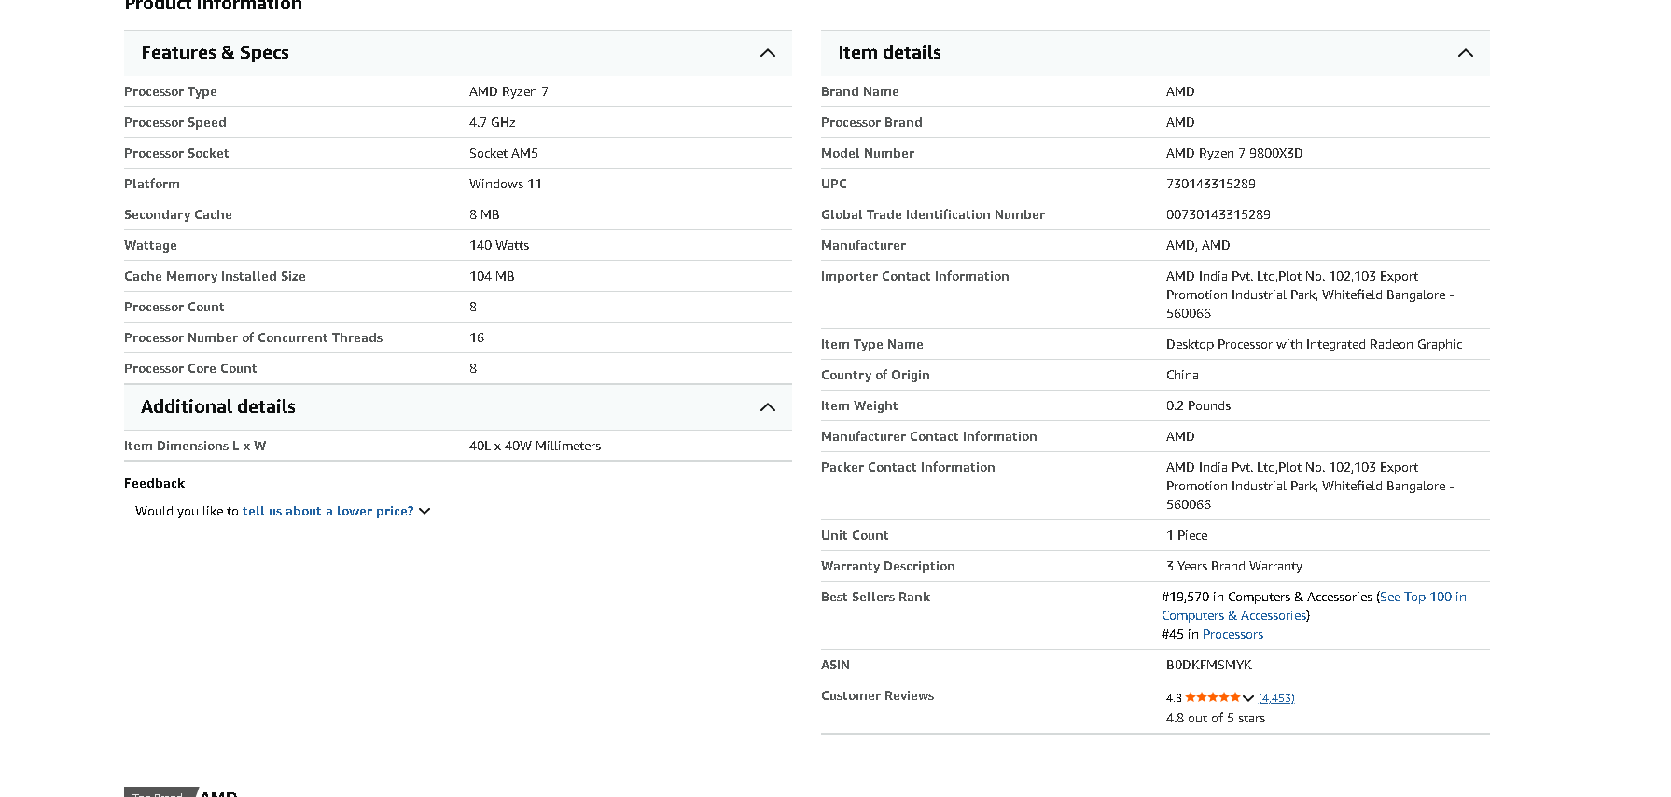Click the UPC number 730143315289

point(1210,185)
